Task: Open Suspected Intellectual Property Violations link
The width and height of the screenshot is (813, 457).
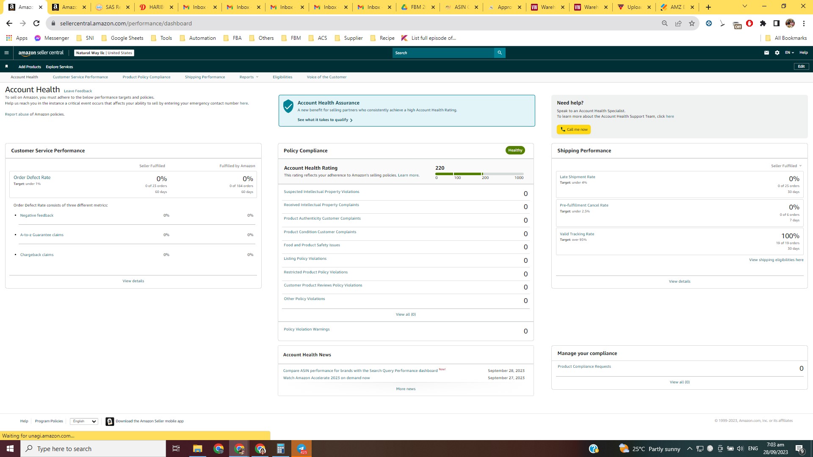Action: tap(321, 192)
